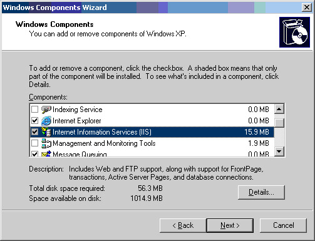Select the Management and Monitoring Tools row
This screenshot has width=315, height=241.
click(x=152, y=143)
